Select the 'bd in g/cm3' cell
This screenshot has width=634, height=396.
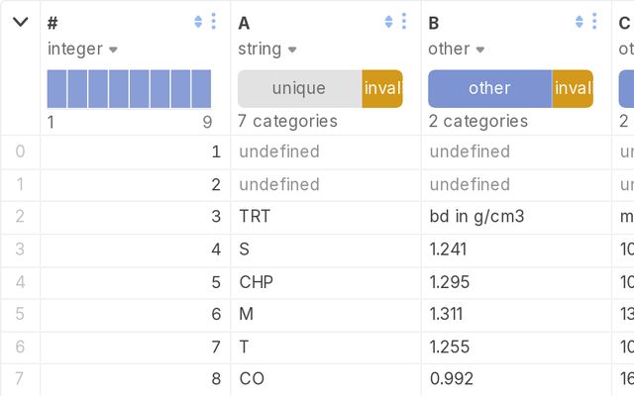point(515,217)
